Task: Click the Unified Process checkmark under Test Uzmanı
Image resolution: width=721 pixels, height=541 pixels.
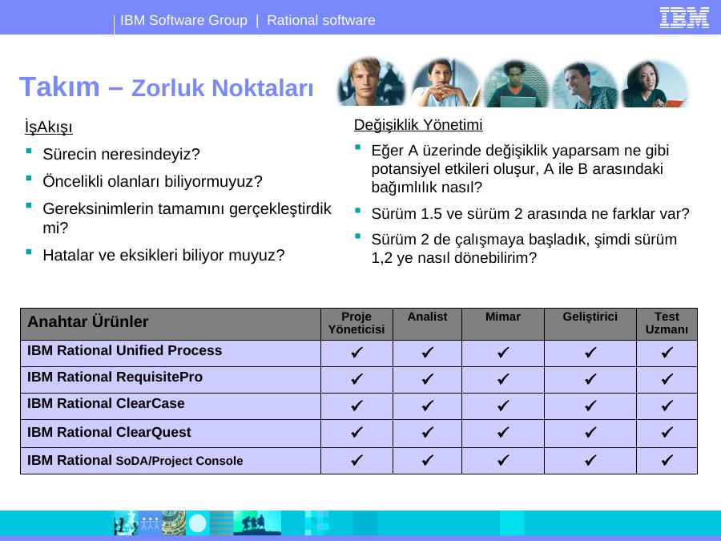Action: pos(667,353)
